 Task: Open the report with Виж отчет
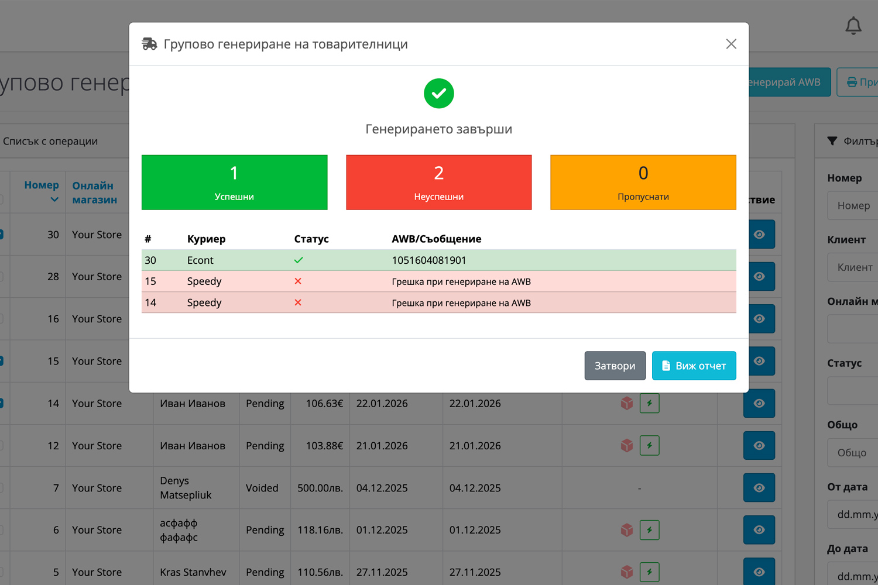[x=694, y=366]
